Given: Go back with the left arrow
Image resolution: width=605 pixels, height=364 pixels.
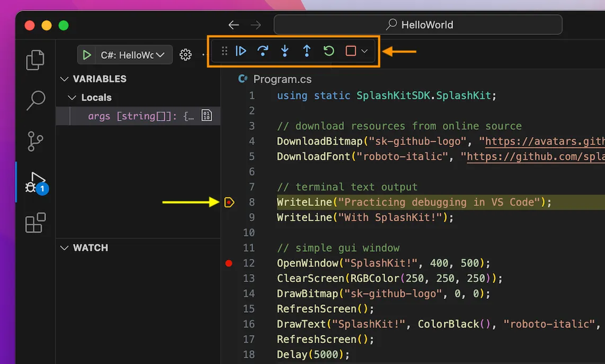Looking at the screenshot, I should pyautogui.click(x=234, y=25).
